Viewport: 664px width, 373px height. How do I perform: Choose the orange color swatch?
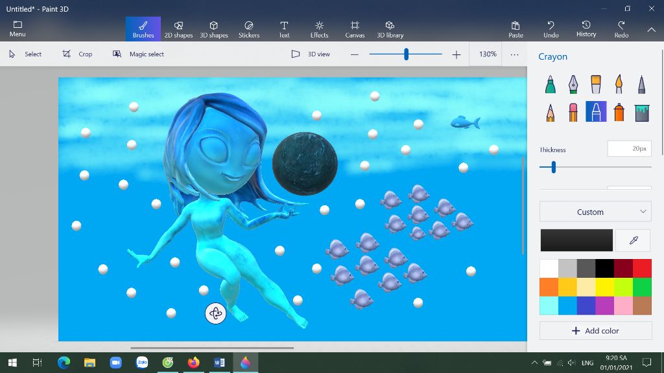pos(549,287)
